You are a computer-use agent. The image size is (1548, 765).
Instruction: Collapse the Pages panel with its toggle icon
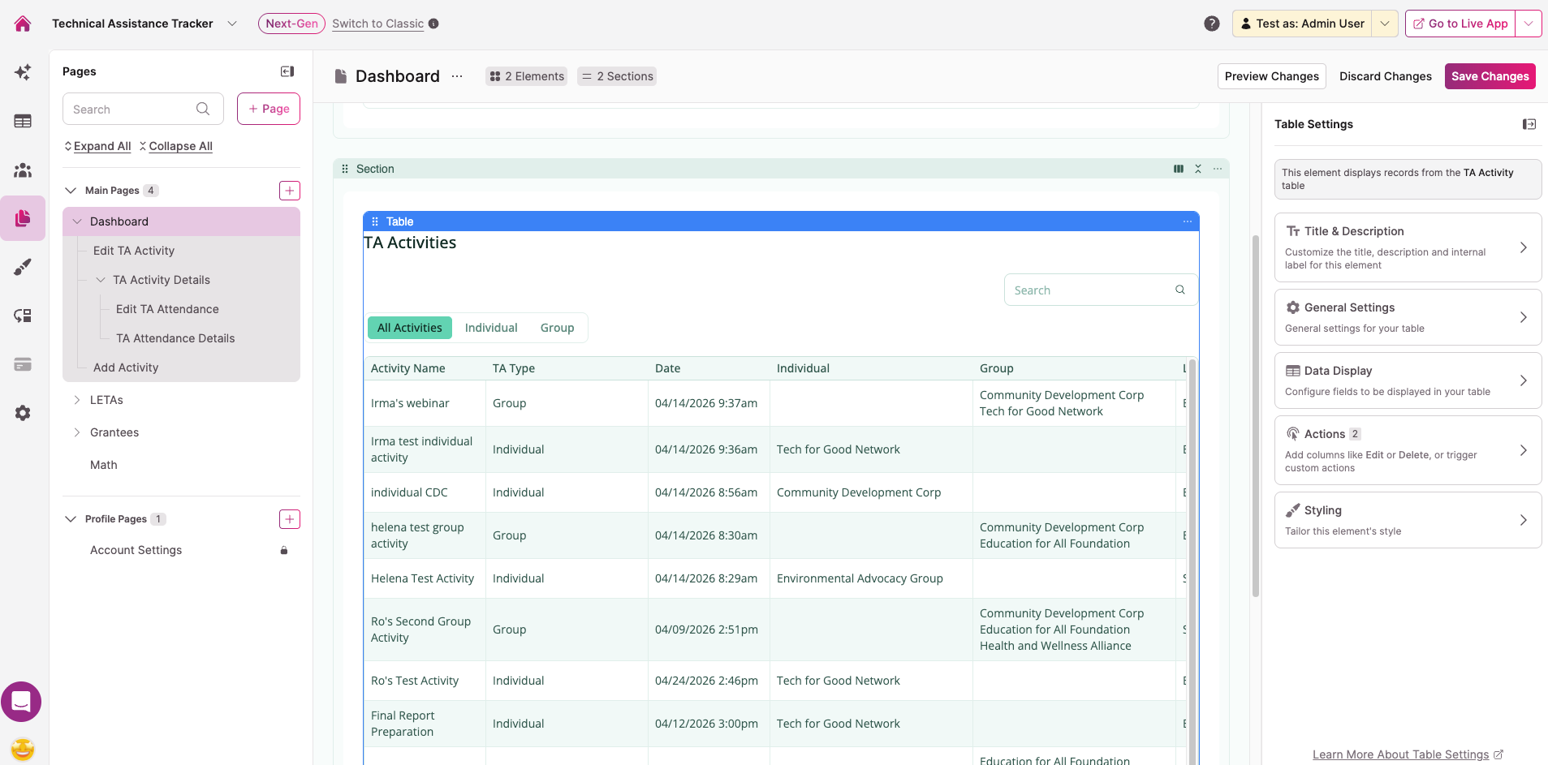[x=287, y=71]
